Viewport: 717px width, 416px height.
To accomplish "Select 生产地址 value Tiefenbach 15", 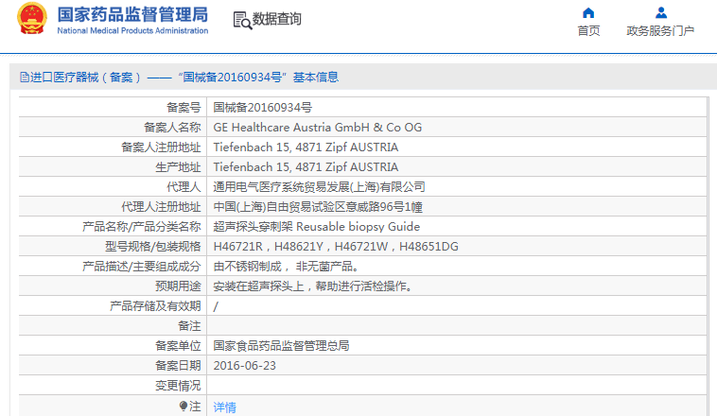I will (306, 167).
